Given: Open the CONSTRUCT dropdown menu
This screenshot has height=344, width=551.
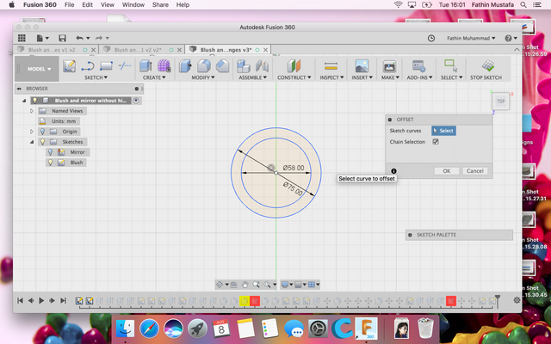Looking at the screenshot, I should pos(294,77).
